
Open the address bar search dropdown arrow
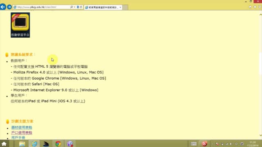75,7
